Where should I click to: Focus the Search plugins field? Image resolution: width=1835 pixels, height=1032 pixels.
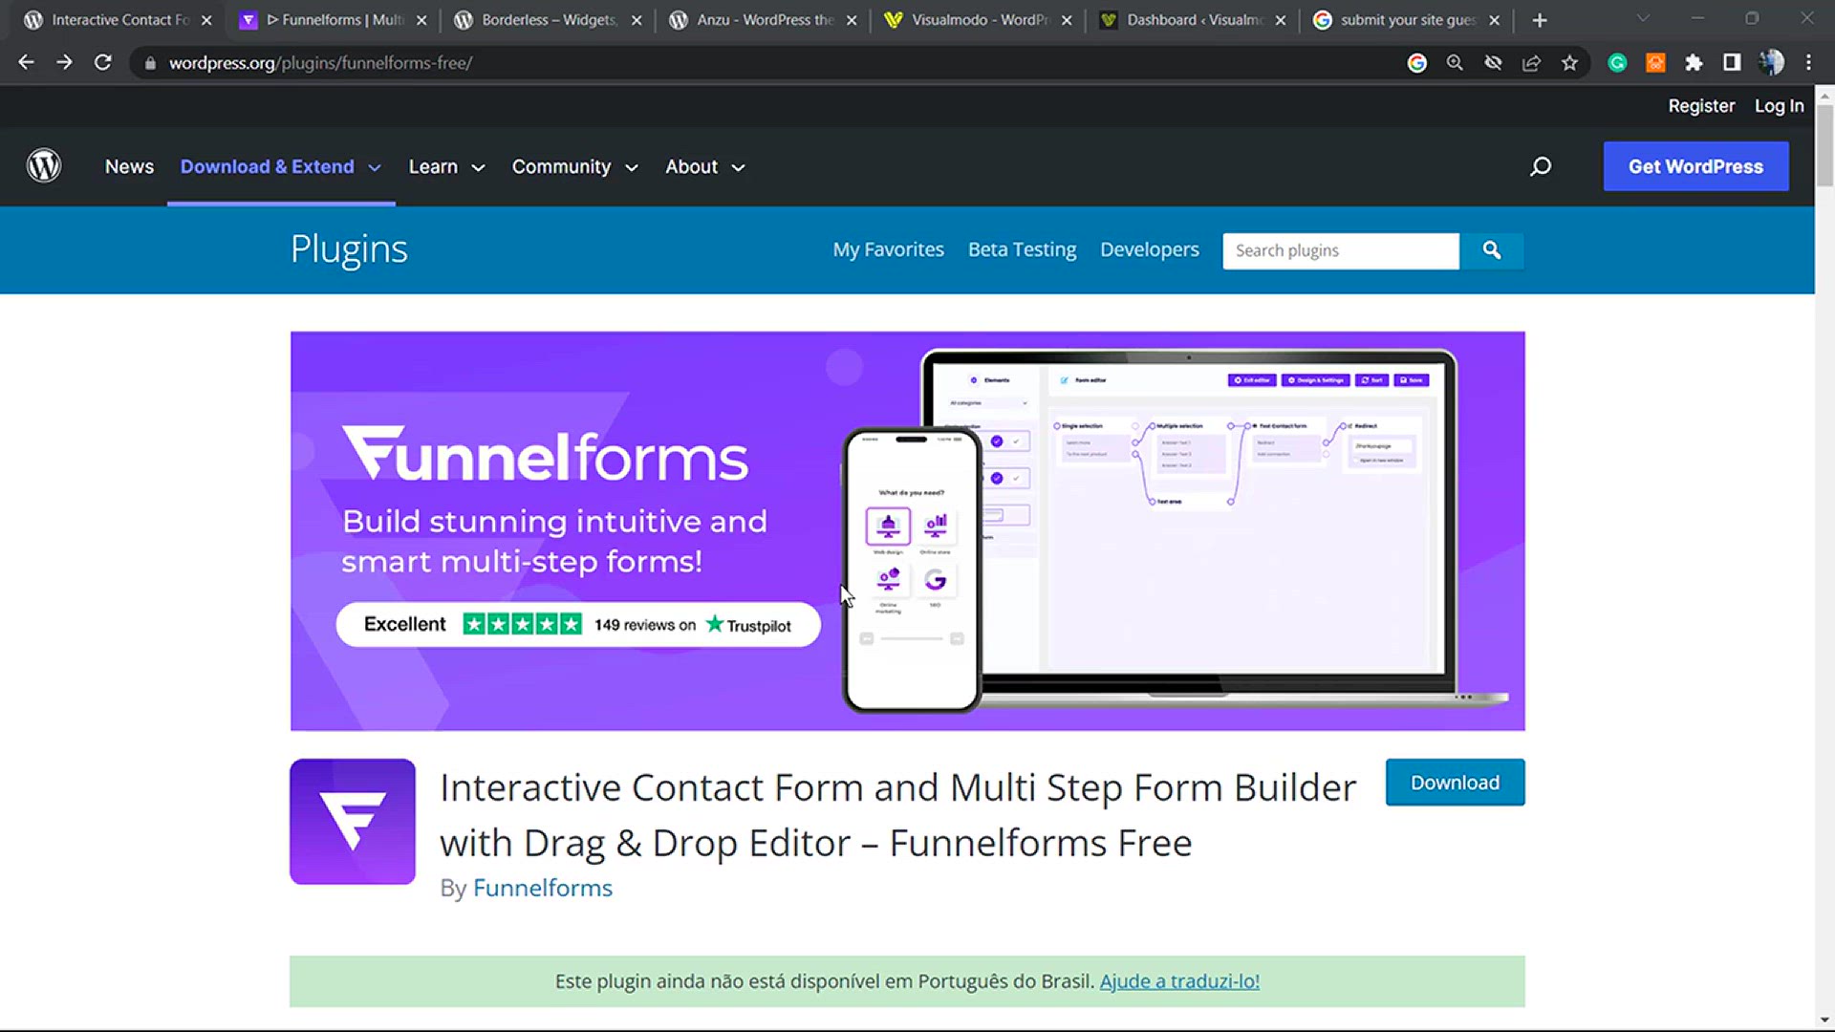pyautogui.click(x=1341, y=250)
